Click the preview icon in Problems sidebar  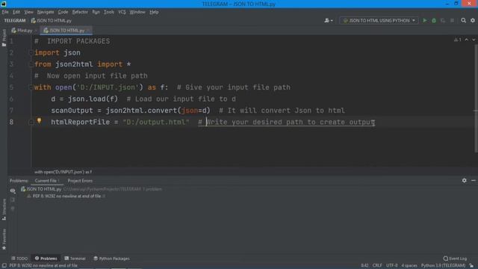(13, 200)
